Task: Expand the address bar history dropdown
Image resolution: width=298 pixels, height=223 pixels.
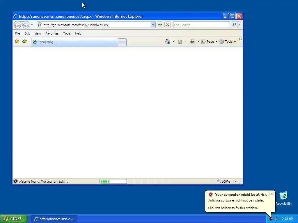Action: [x=153, y=25]
